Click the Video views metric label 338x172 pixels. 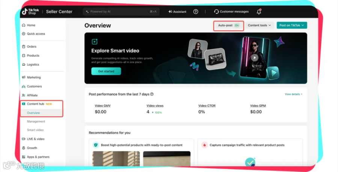pos(155,106)
